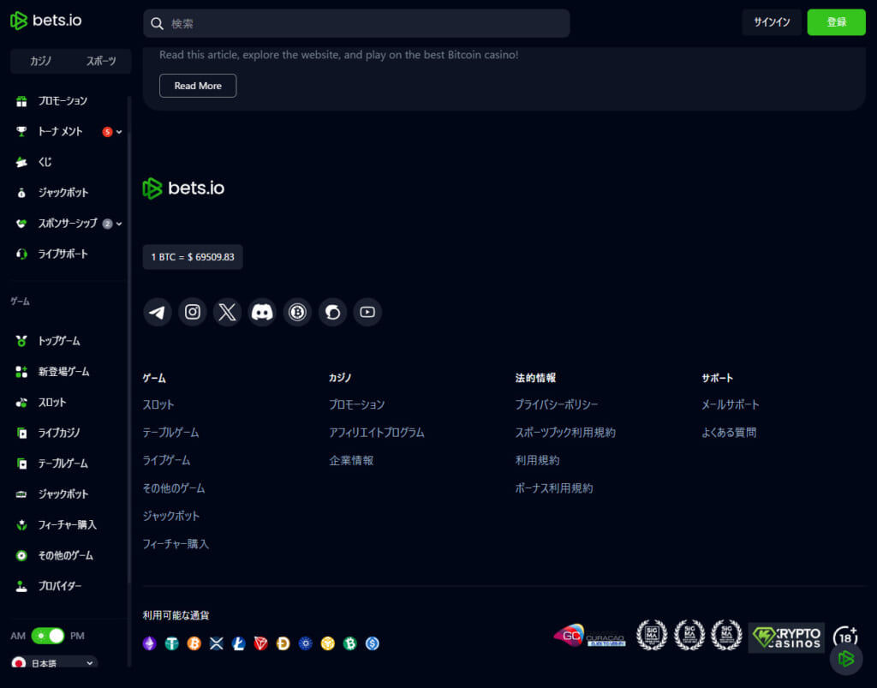
Task: Click the 1 BTC price ticker
Action: 193,257
